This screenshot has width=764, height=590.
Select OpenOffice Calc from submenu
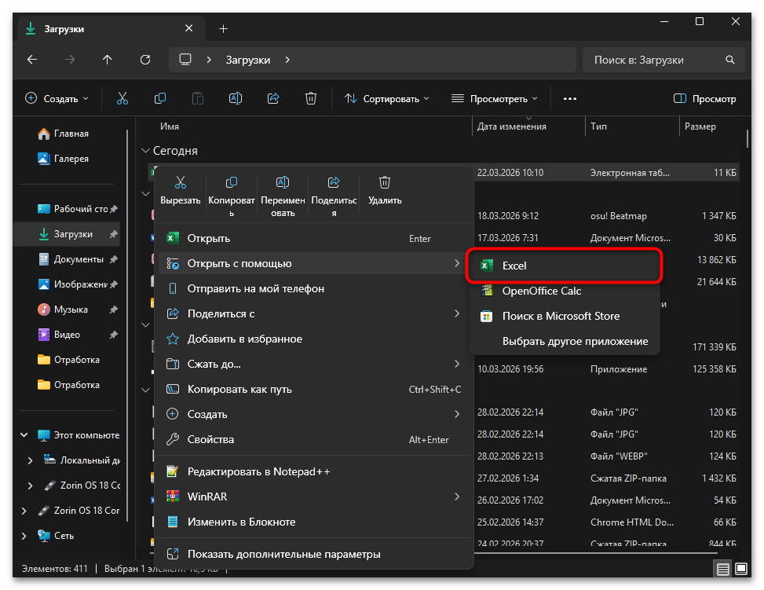click(541, 291)
